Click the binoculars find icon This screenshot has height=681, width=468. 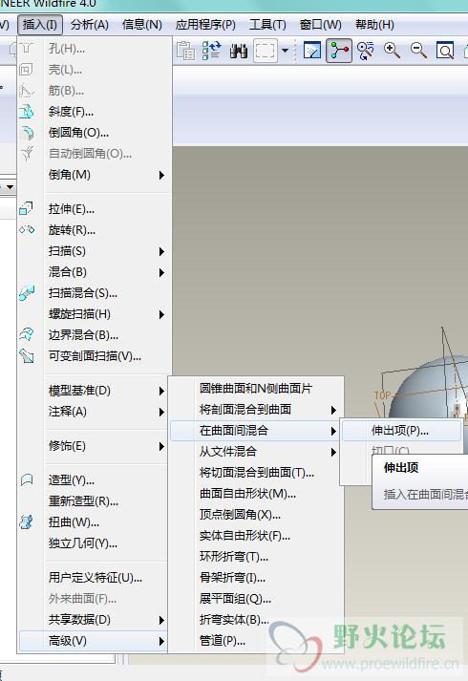tap(239, 51)
